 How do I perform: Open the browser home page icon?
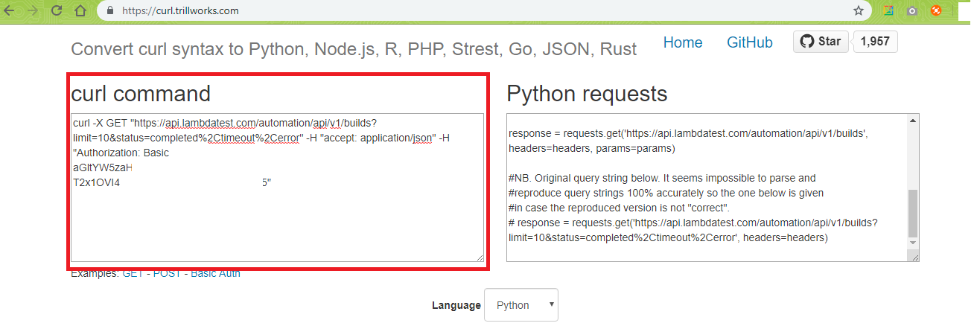81,10
